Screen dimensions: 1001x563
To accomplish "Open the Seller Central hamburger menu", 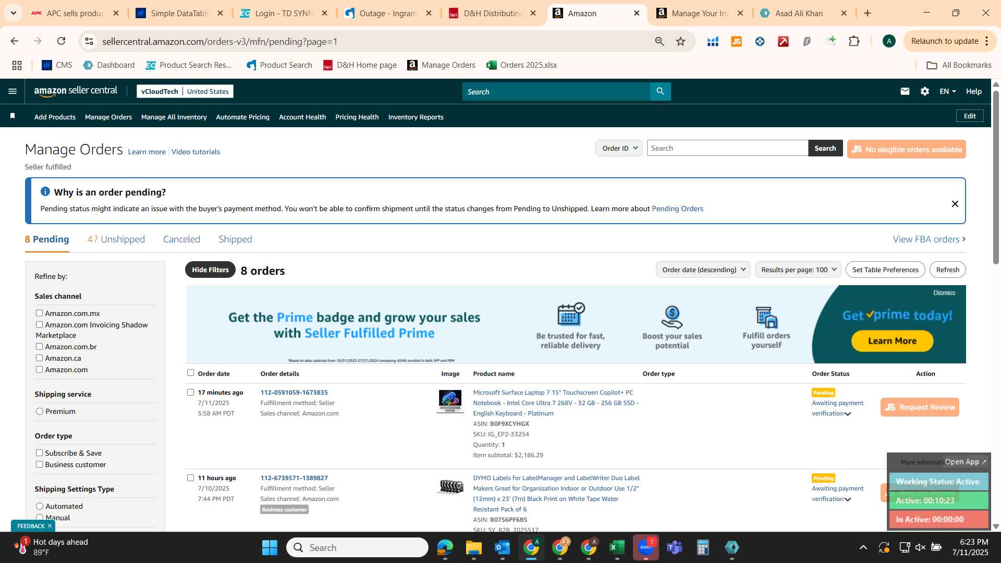I will [13, 91].
